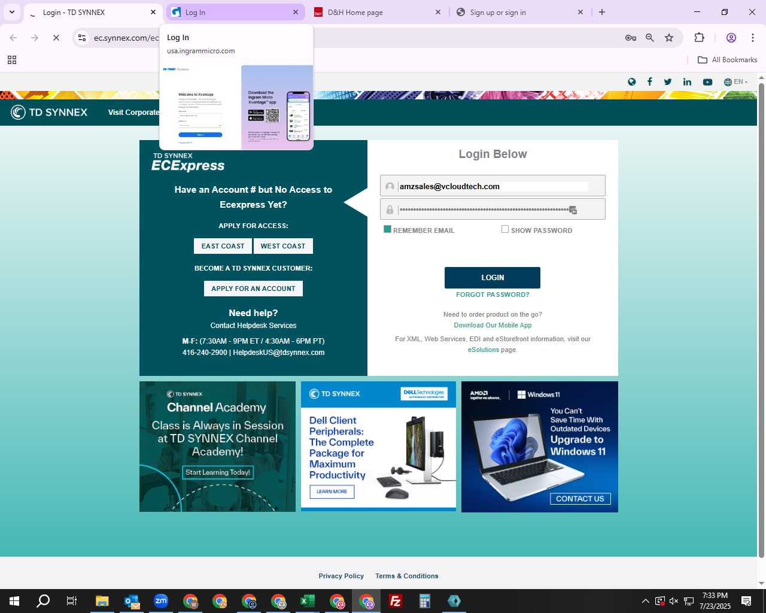Click the browser back arrow
The image size is (766, 613).
[13, 38]
